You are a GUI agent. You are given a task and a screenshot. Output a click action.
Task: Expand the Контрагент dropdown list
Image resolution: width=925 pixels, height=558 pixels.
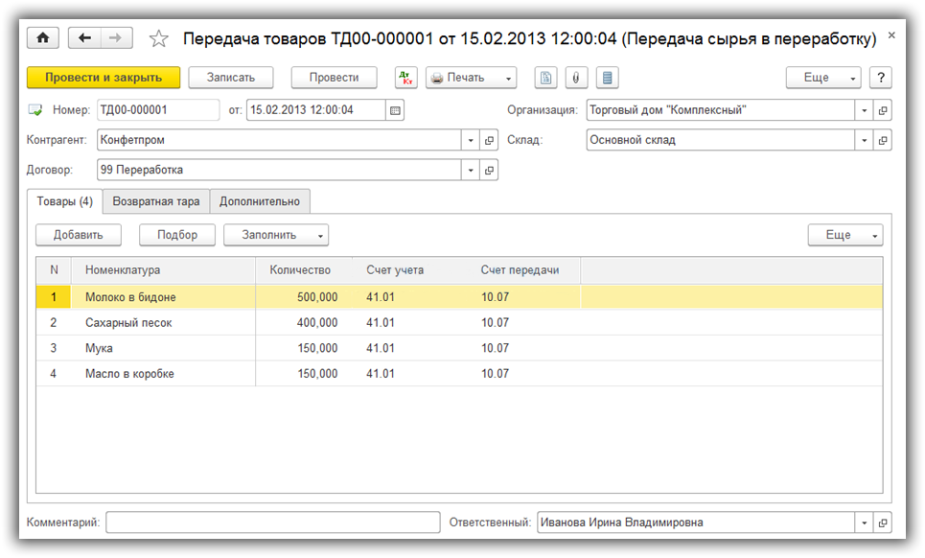(471, 140)
